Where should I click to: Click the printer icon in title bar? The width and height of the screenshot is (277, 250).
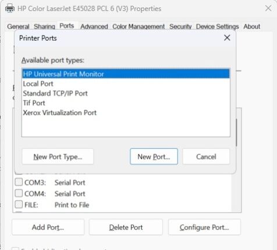[10, 9]
